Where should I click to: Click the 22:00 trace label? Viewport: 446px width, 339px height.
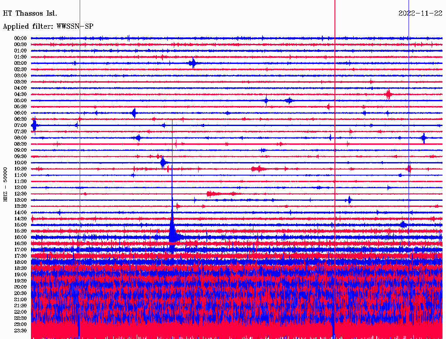[20, 312]
